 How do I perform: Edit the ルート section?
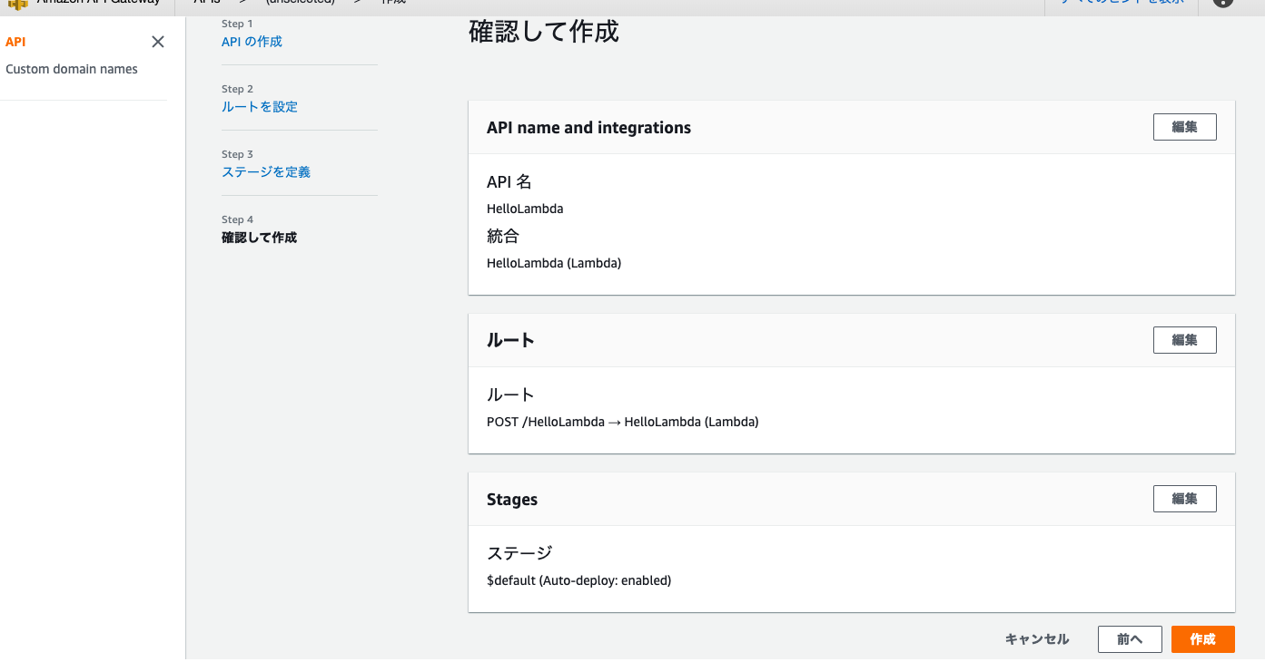pos(1184,340)
